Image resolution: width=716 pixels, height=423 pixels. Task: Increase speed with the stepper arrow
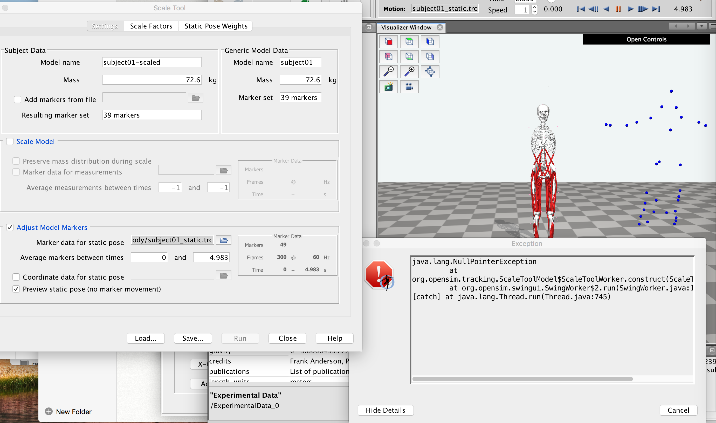tap(534, 7)
